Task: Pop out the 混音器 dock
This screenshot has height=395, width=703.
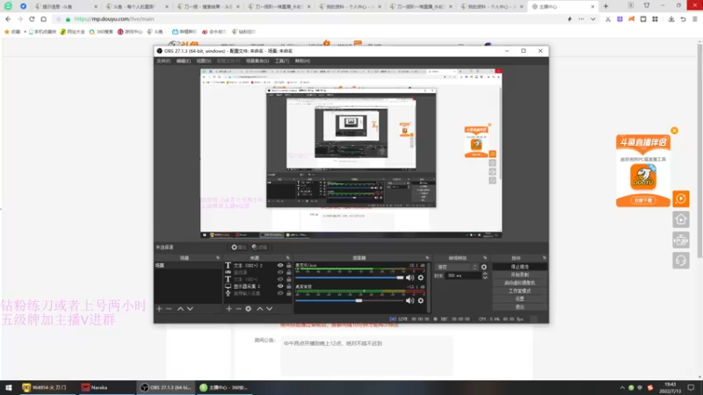Action: click(x=427, y=258)
